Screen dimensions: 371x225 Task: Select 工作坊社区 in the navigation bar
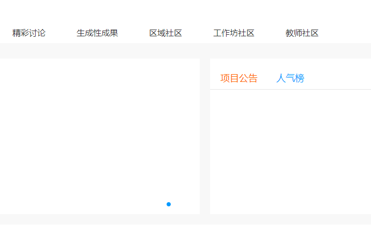[234, 33]
